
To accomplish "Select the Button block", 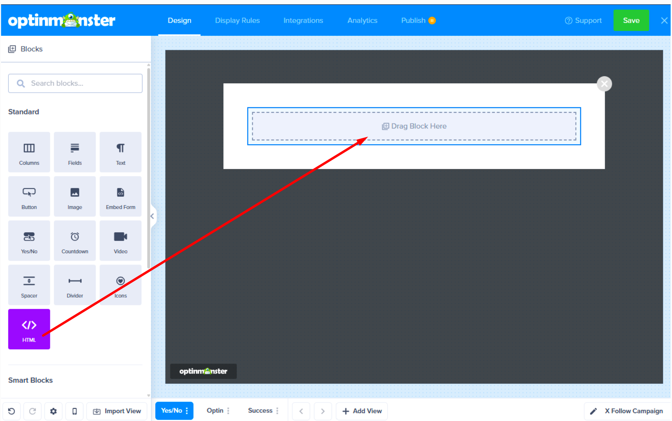I will click(29, 196).
